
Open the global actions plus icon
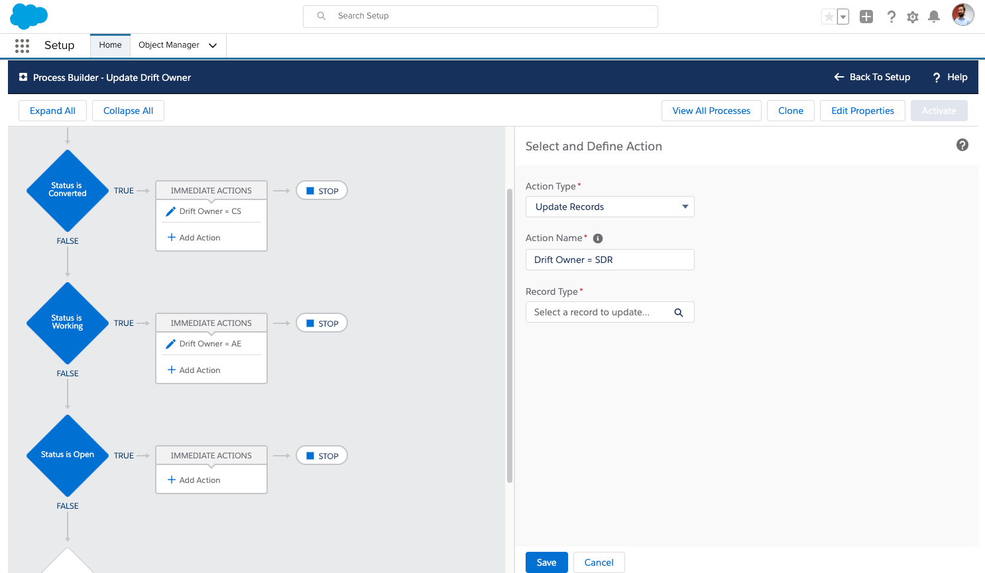(866, 17)
